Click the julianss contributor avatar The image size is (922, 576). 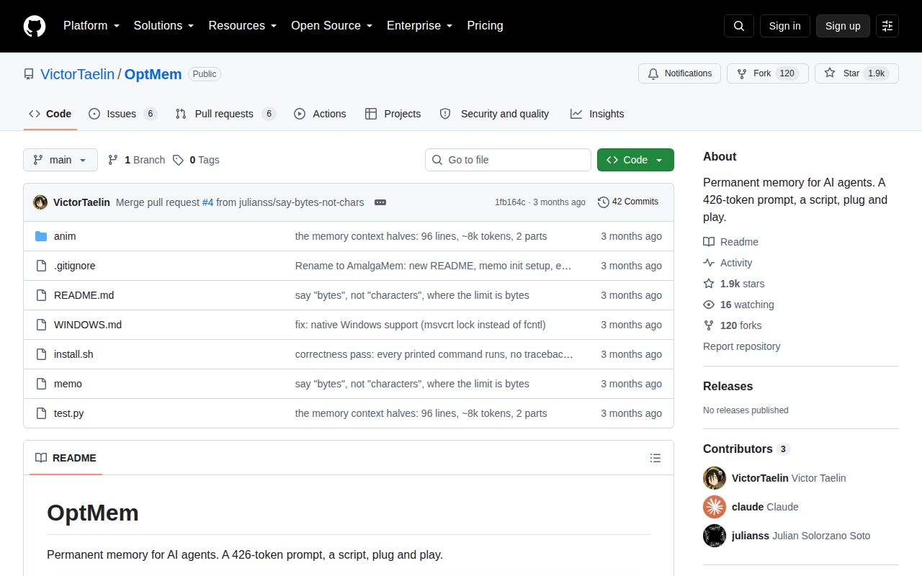coord(715,536)
